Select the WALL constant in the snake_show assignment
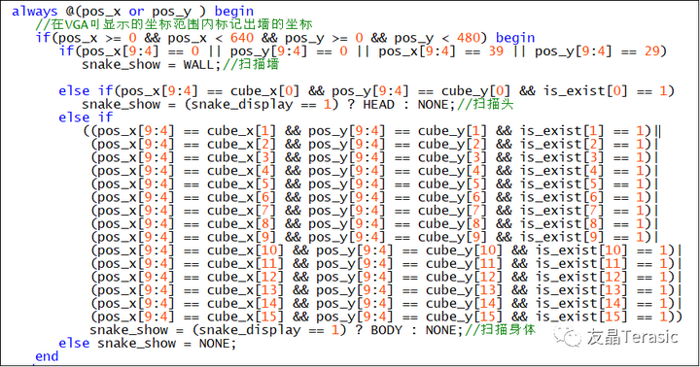 pos(198,64)
